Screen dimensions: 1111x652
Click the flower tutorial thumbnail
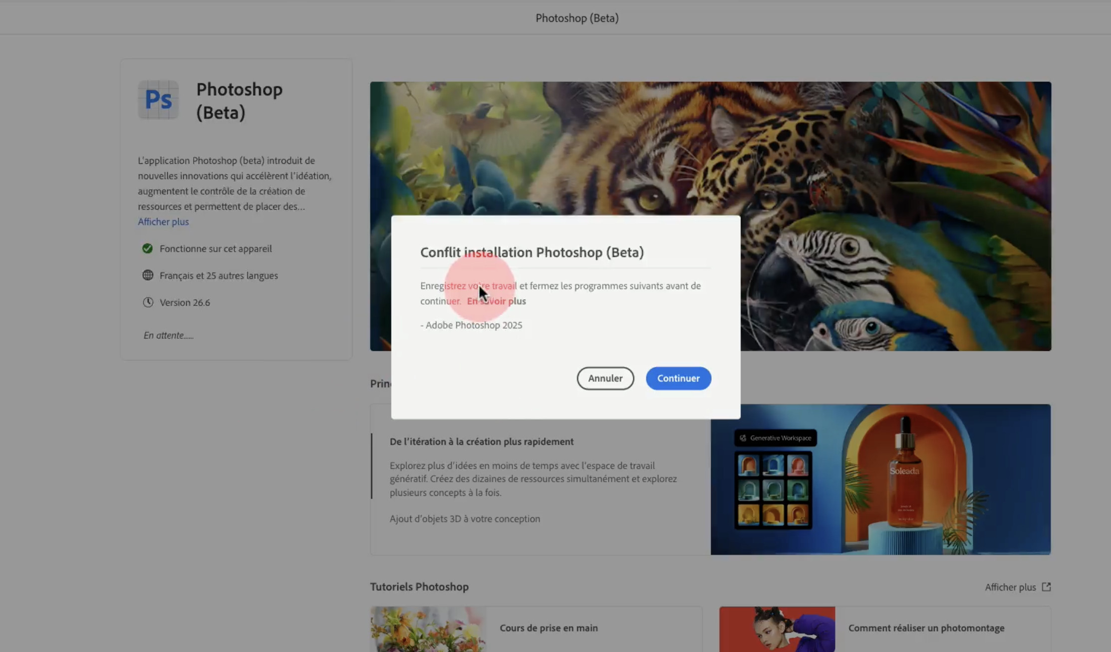coord(428,629)
